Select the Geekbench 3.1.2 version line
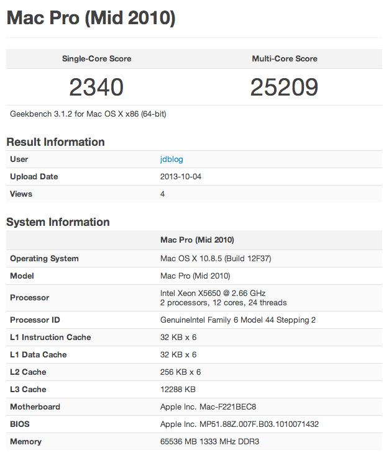This screenshot has height=453, width=389. (x=88, y=114)
